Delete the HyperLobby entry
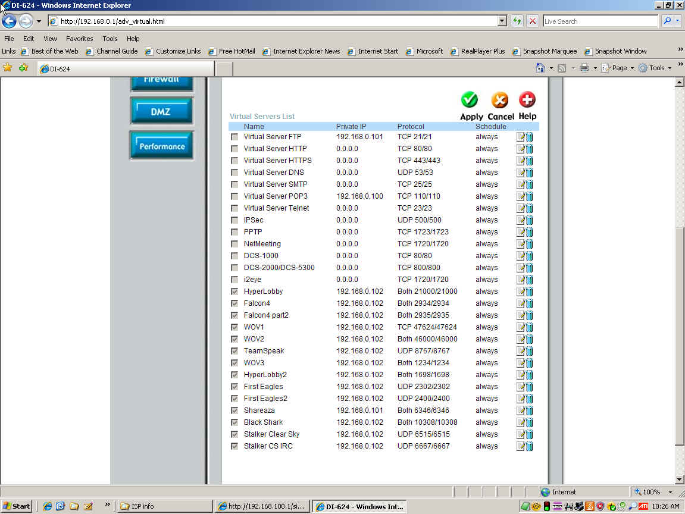Viewport: 685px width, 514px height. [529, 292]
